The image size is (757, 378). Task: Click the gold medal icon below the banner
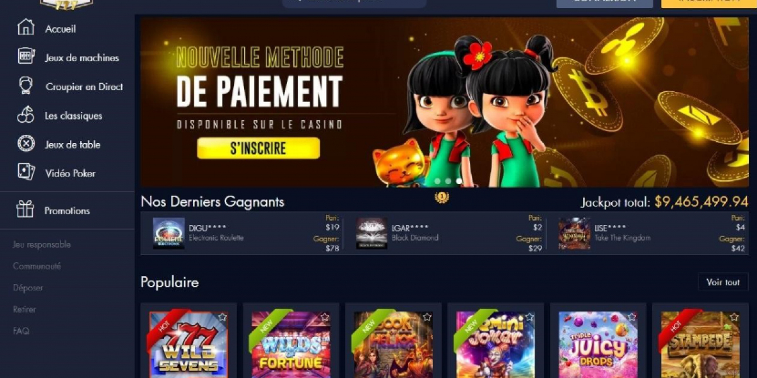[442, 198]
